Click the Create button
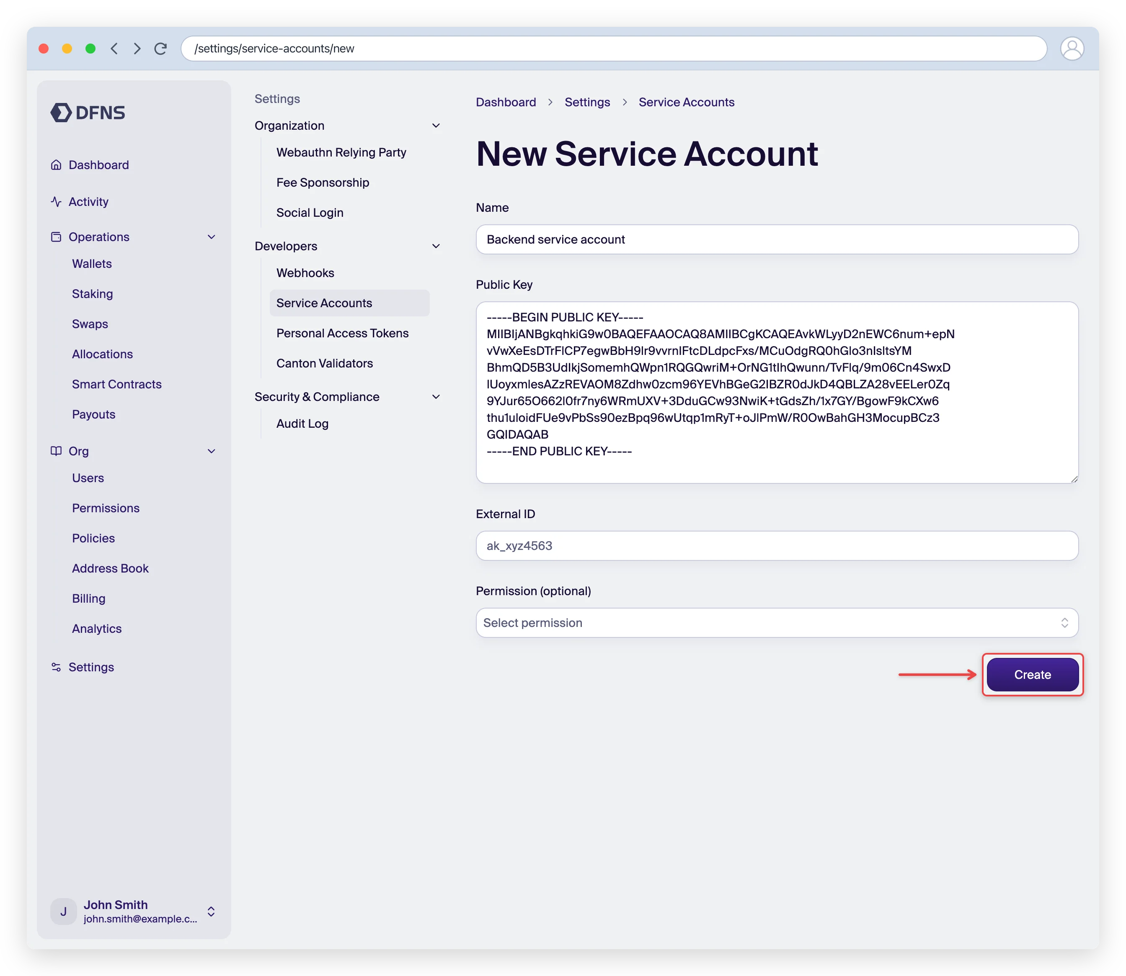Image resolution: width=1126 pixels, height=976 pixels. click(x=1032, y=675)
